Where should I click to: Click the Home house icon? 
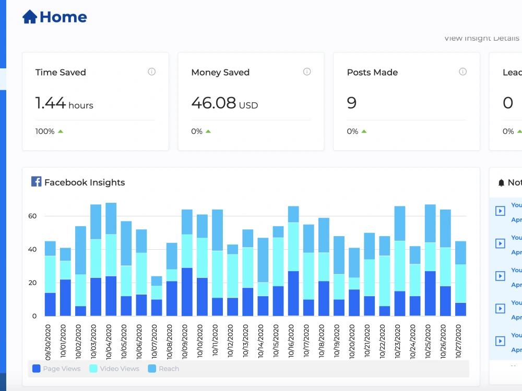tap(30, 17)
